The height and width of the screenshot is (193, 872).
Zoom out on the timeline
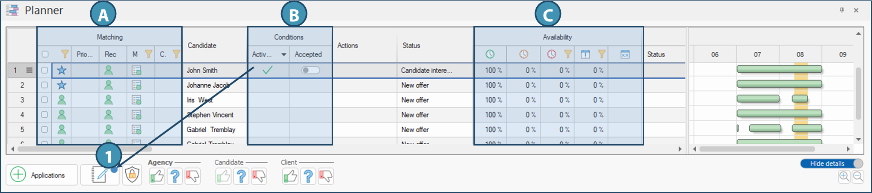coord(858,176)
